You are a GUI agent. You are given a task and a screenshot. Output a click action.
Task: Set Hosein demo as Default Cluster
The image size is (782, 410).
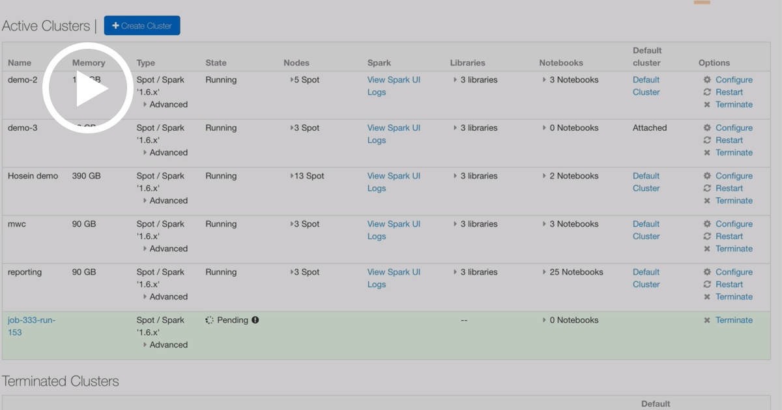[646, 182]
